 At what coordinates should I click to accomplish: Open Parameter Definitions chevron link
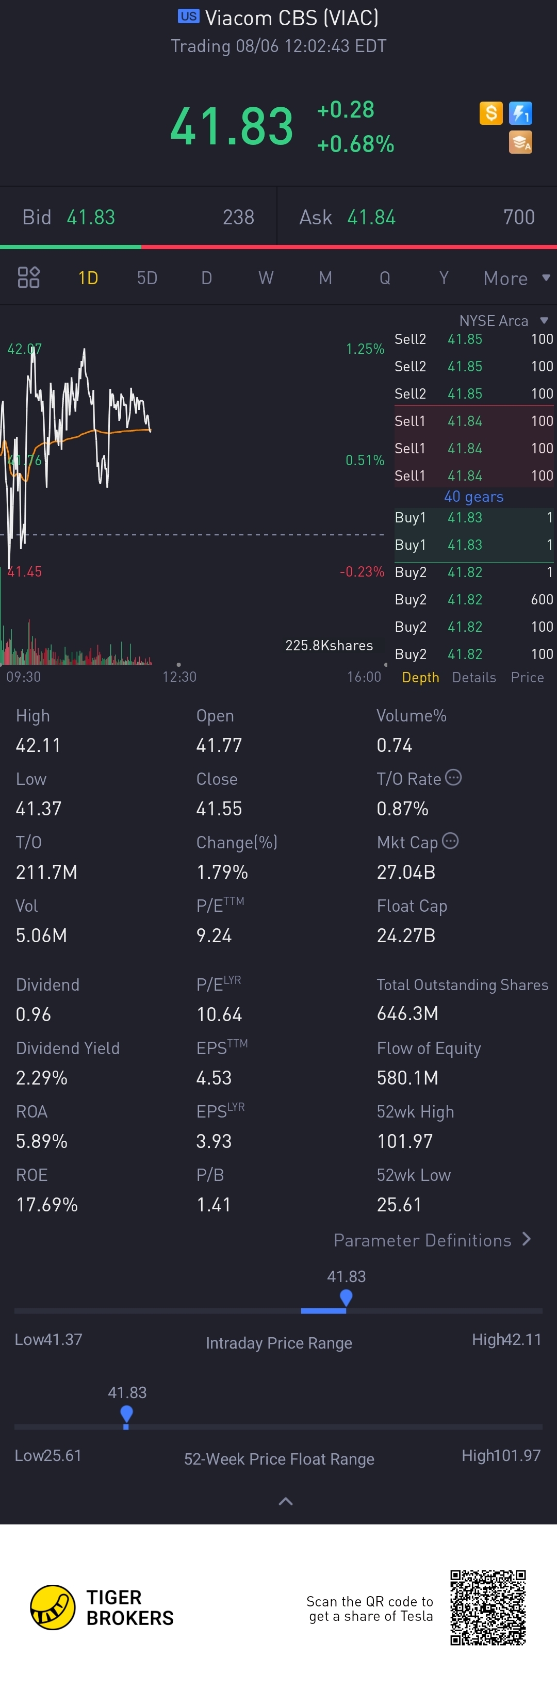point(432,1240)
